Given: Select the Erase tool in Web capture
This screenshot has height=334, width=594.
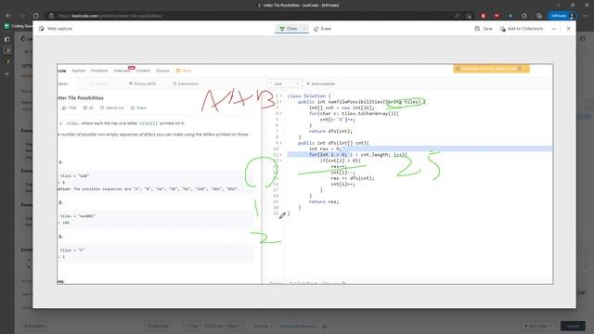Looking at the screenshot, I should tap(322, 29).
